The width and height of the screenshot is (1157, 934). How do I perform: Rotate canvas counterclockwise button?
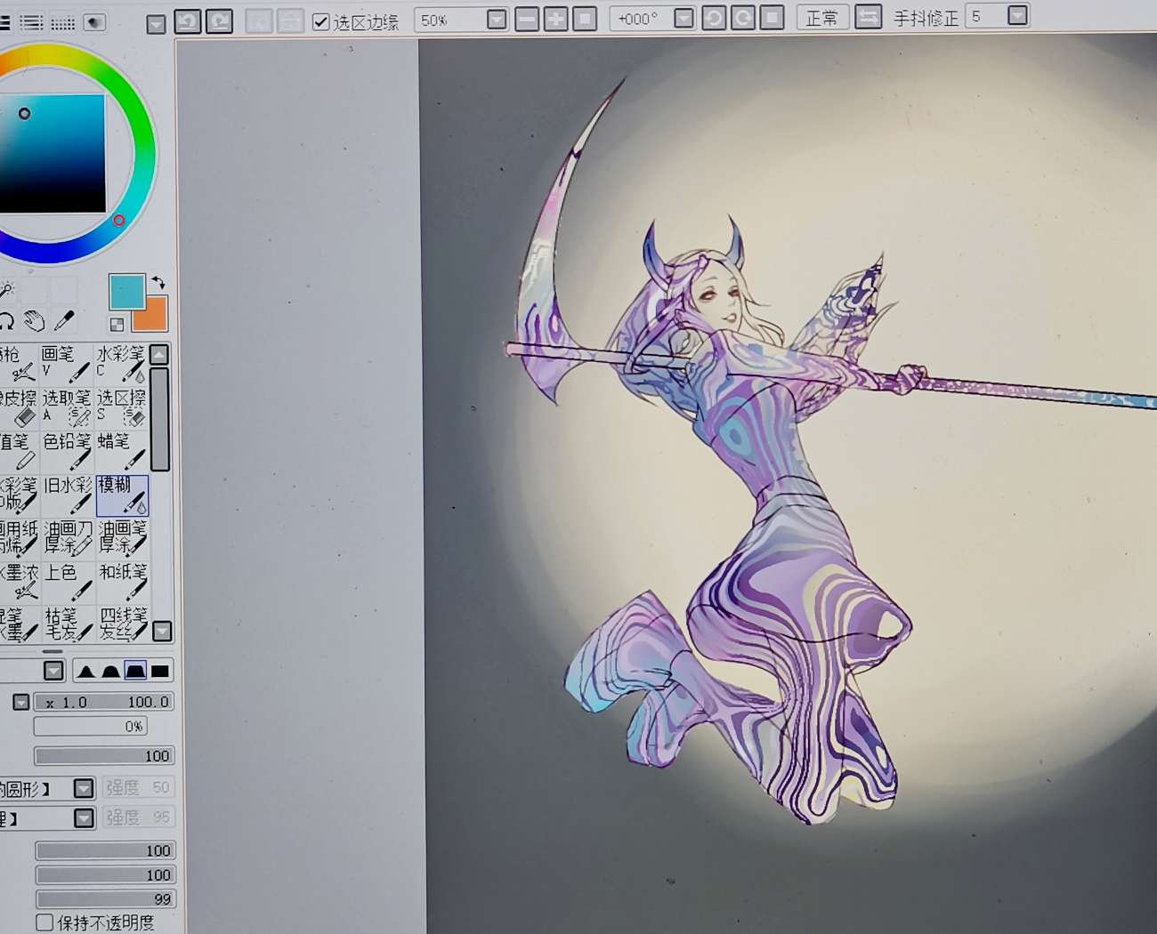point(713,18)
